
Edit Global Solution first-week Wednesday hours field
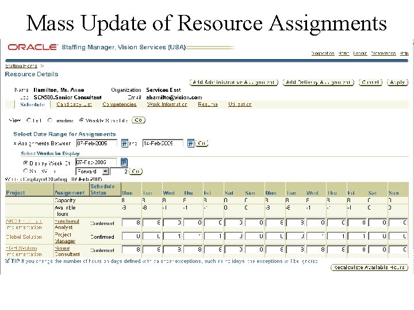172,236
